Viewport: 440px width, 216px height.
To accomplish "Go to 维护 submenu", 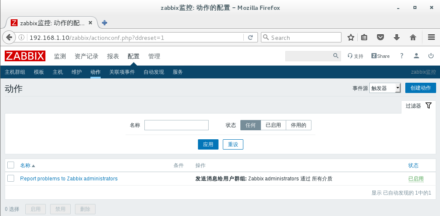I will tap(77, 72).
